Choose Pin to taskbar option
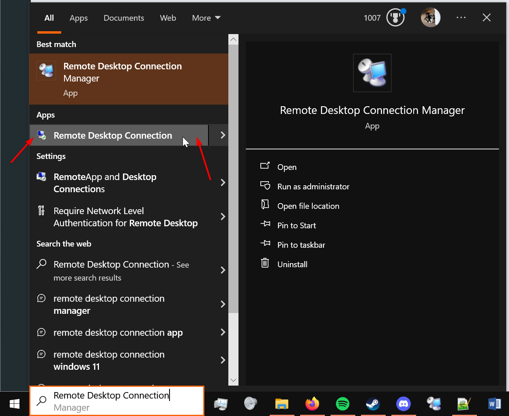This screenshot has height=416, width=509. pyautogui.click(x=301, y=245)
